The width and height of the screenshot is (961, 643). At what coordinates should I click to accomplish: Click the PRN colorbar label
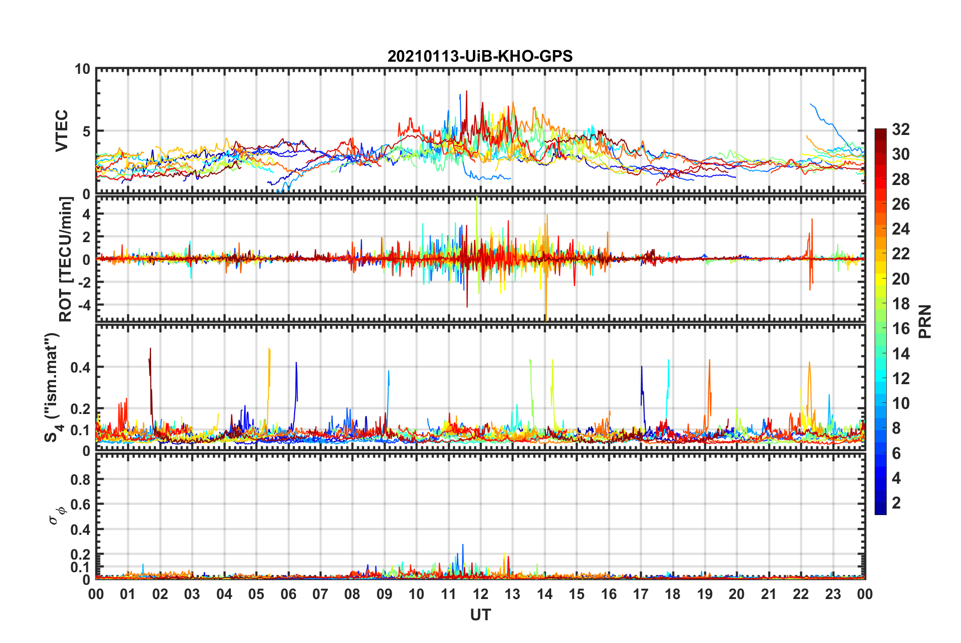[925, 321]
